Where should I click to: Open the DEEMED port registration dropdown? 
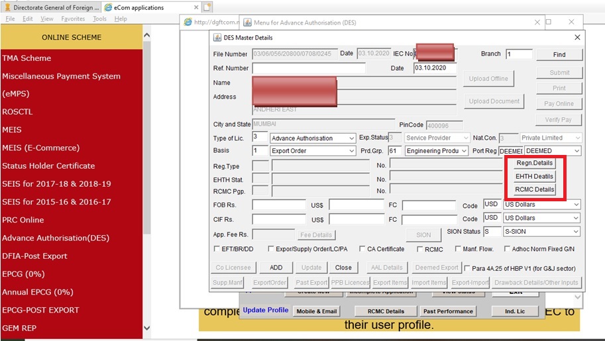553,151
